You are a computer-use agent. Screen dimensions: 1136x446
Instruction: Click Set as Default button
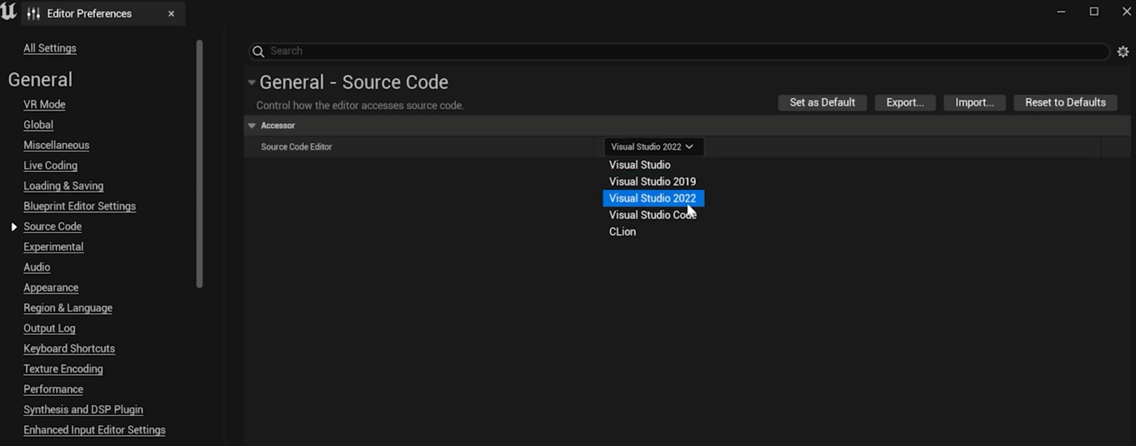click(x=822, y=103)
